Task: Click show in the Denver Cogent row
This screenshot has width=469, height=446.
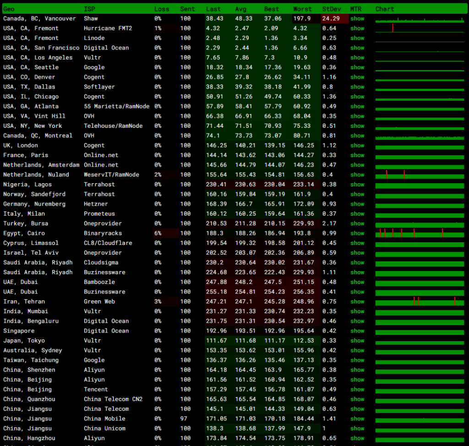Action: point(357,77)
